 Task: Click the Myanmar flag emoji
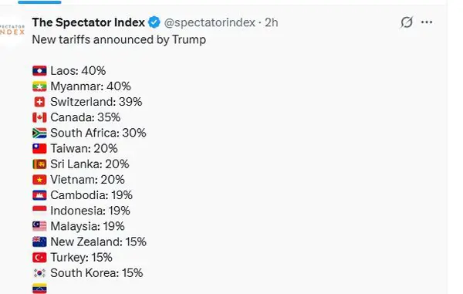click(39, 86)
